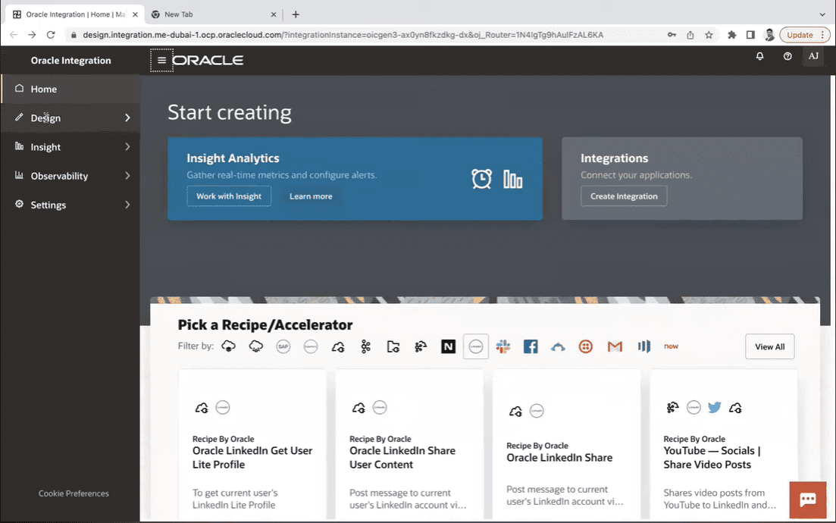Filter recipes by first Oracle cloud icon

228,346
